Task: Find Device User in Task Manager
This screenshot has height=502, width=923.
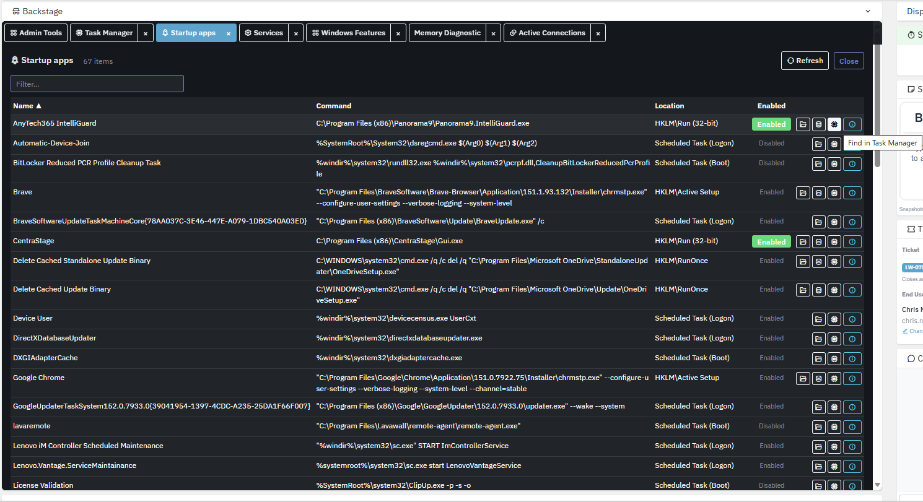Action: click(x=834, y=319)
